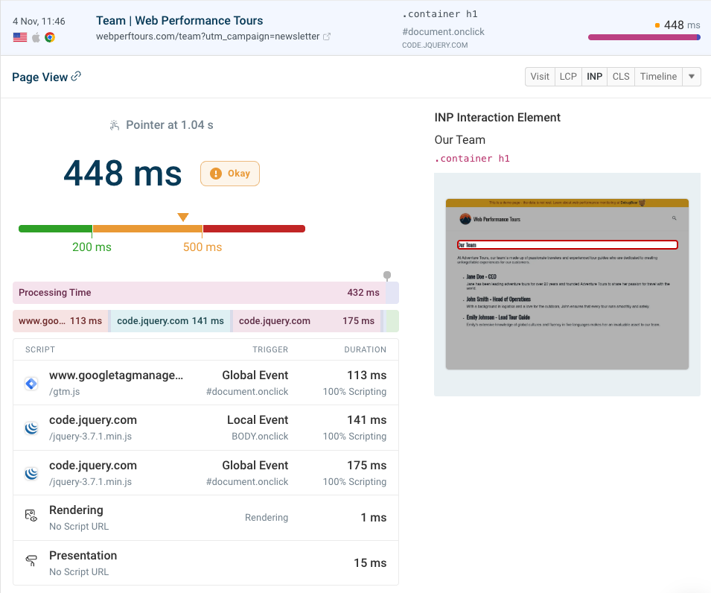Select the Google Tag Manager script icon
Image resolution: width=711 pixels, height=593 pixels.
31,383
